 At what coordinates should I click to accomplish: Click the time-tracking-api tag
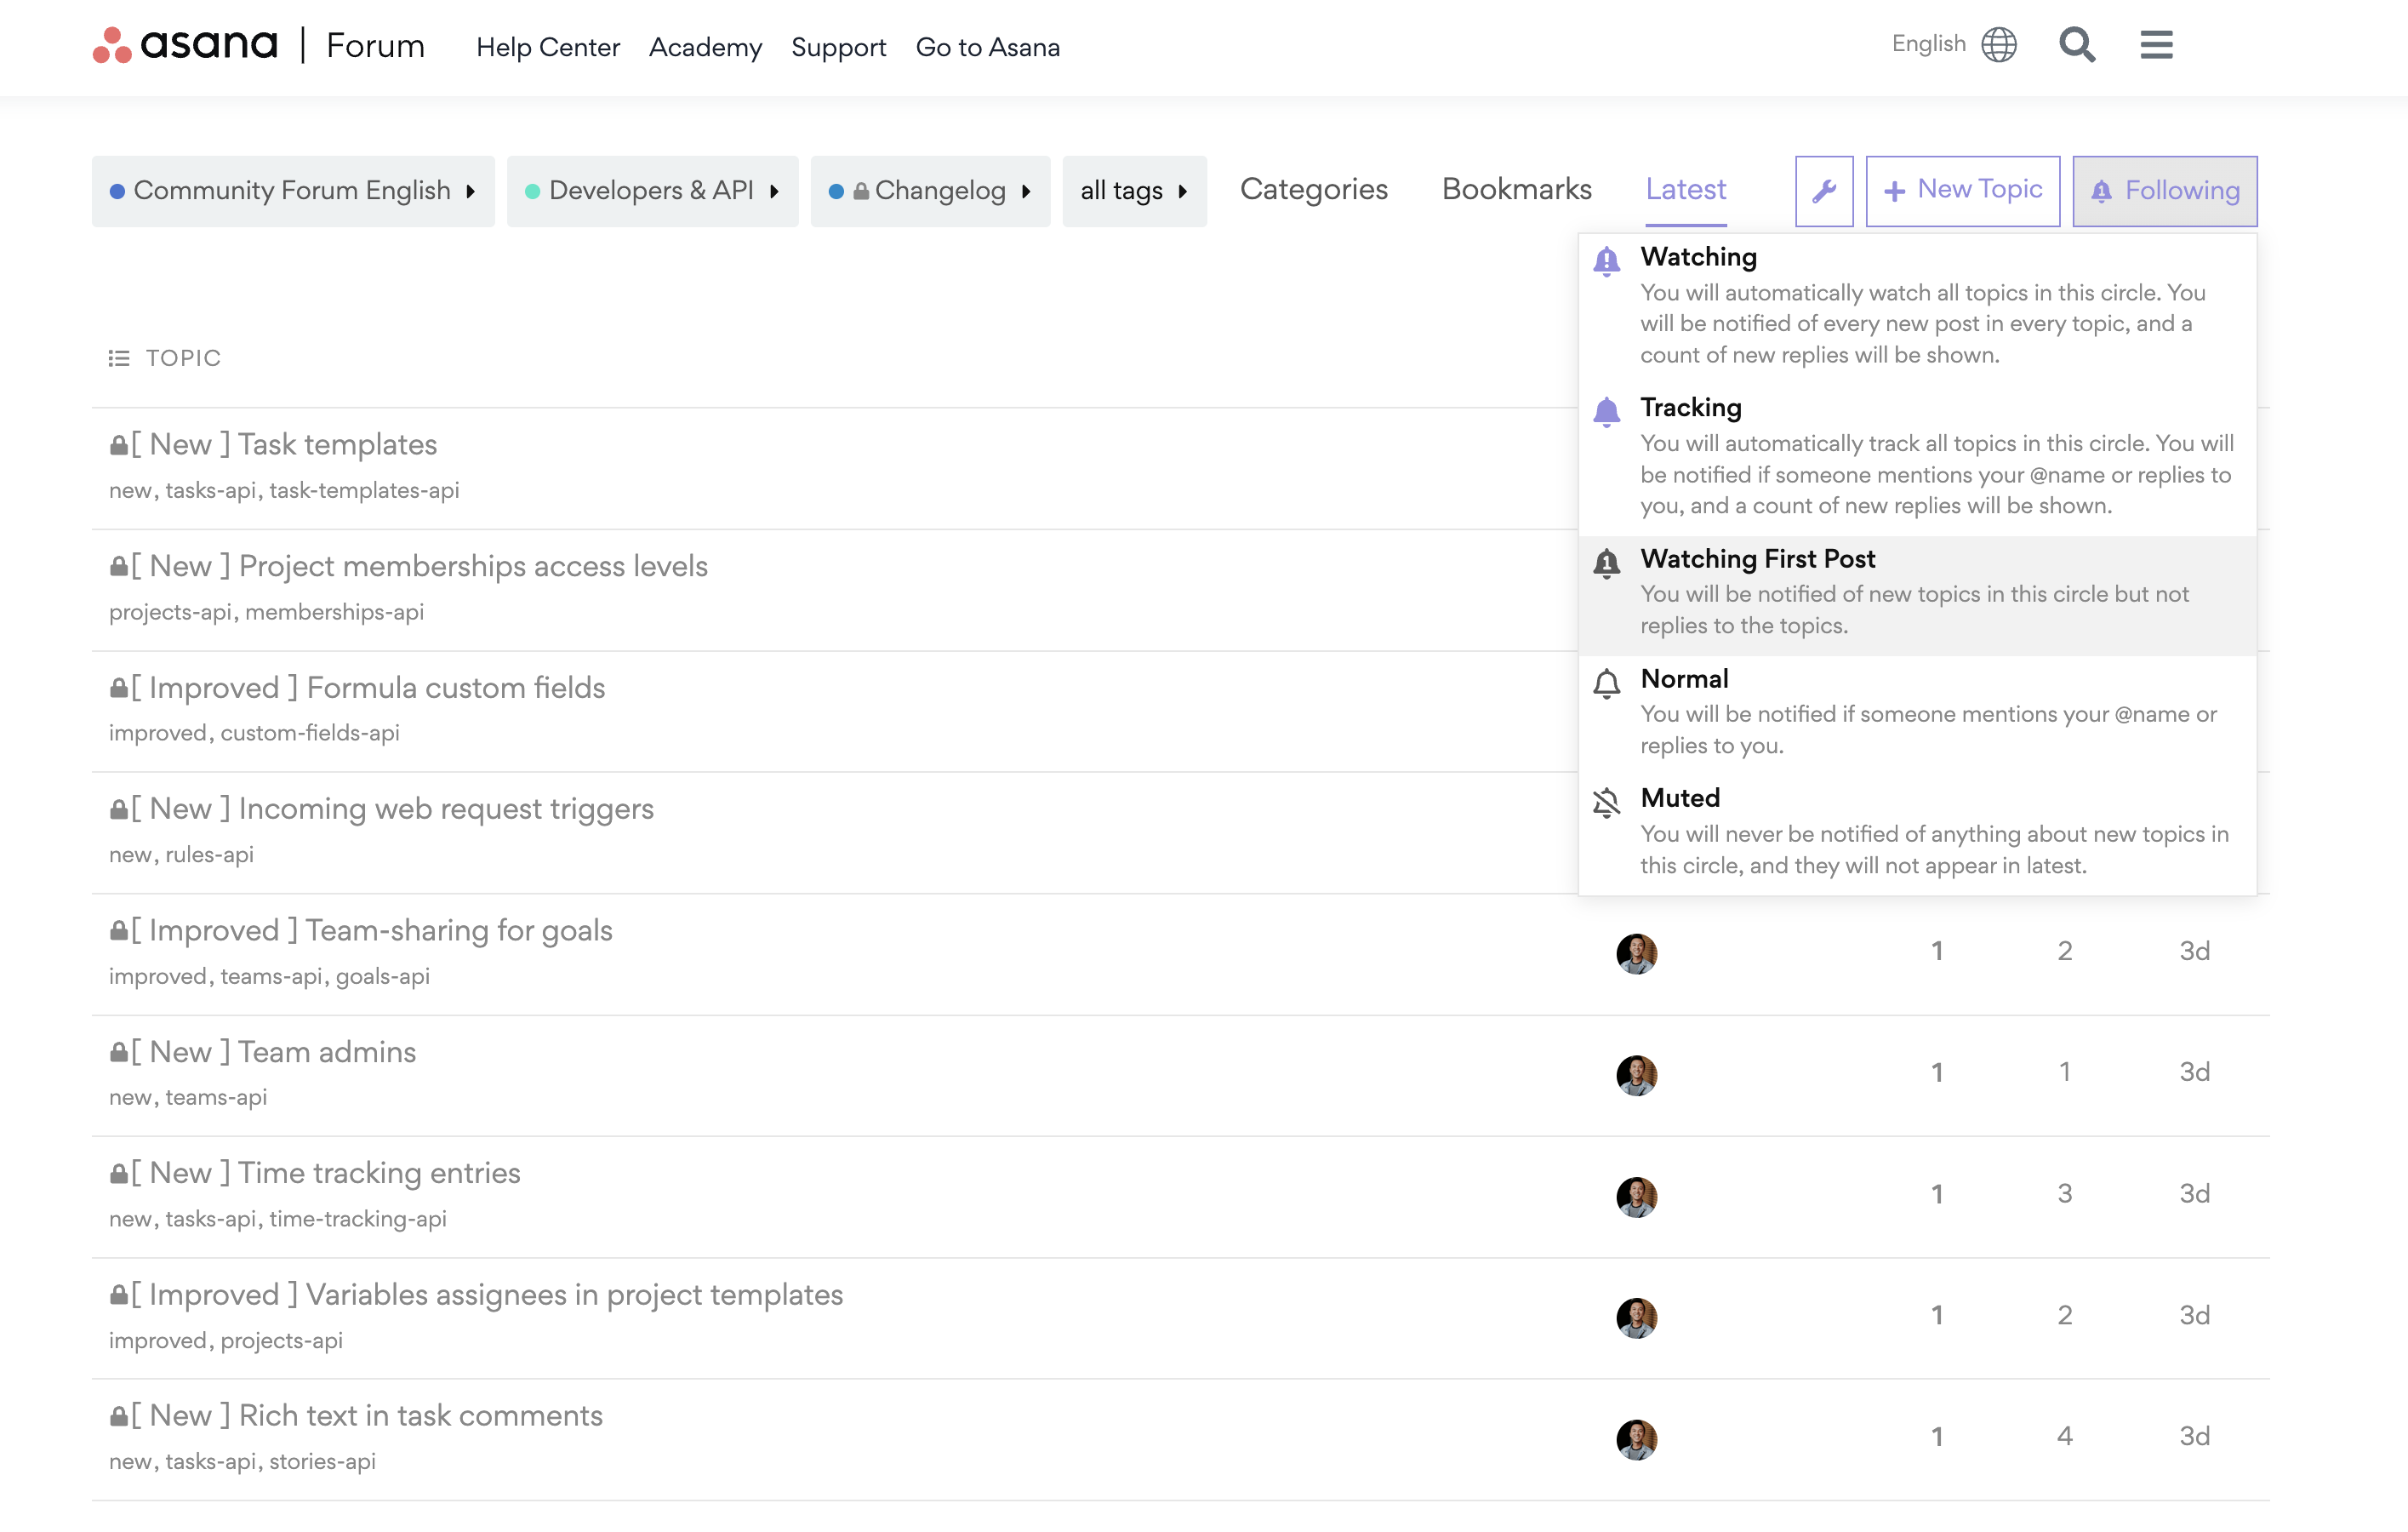[x=357, y=1219]
